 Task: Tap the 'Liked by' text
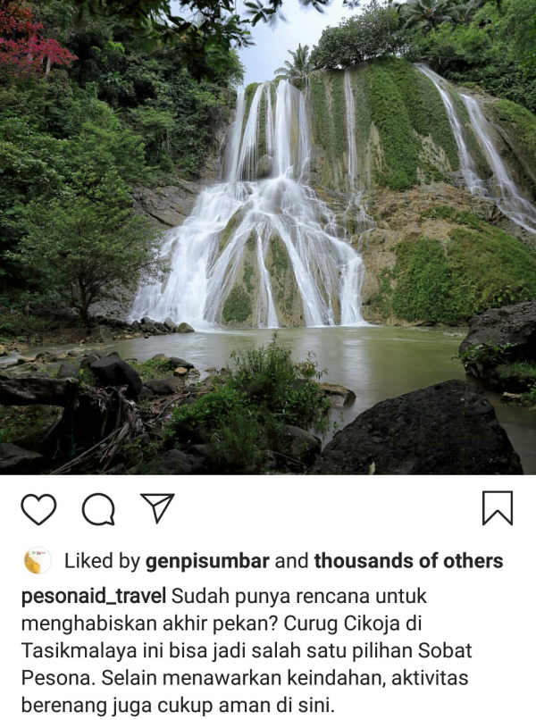tap(102, 562)
